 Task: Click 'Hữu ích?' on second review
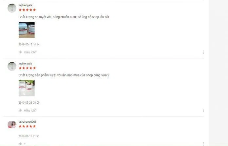[30, 110]
